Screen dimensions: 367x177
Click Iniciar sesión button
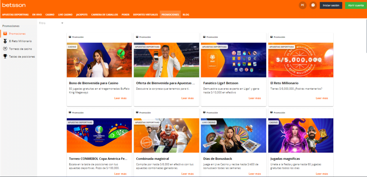(x=331, y=5)
